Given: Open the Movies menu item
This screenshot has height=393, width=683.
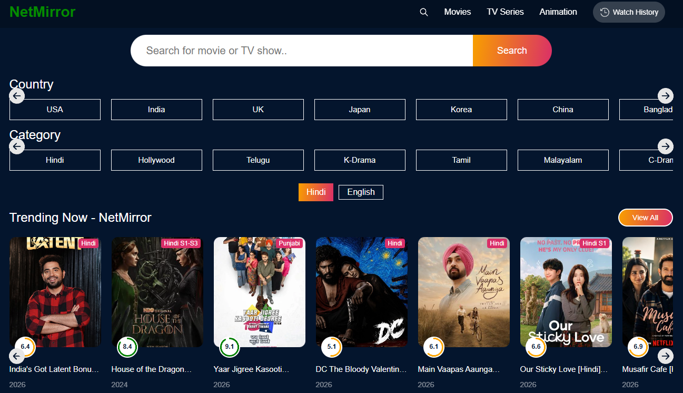Looking at the screenshot, I should 458,12.
